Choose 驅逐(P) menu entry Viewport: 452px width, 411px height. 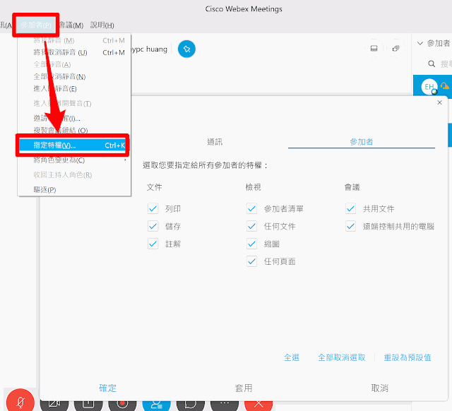[x=74, y=190]
